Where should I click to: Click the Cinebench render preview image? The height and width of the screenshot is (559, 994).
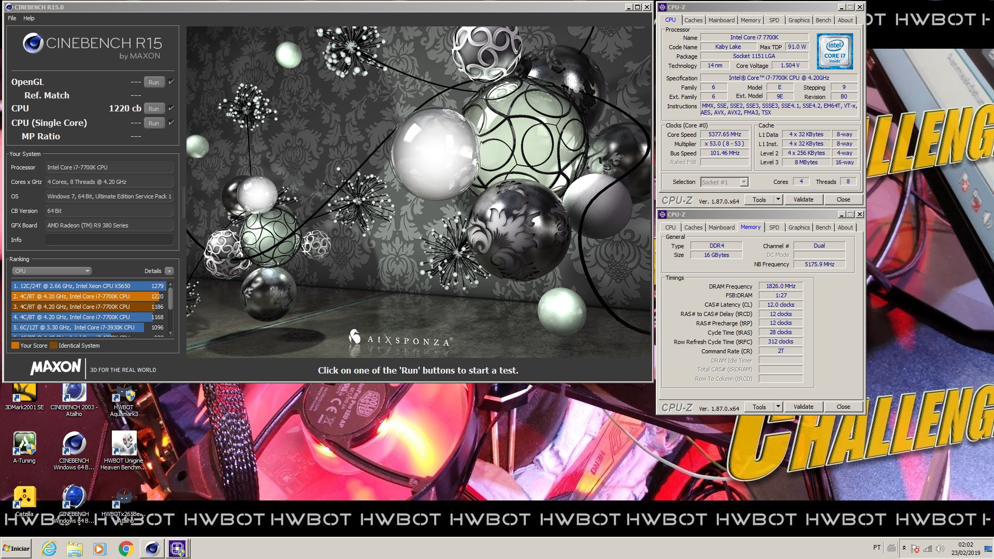[419, 192]
